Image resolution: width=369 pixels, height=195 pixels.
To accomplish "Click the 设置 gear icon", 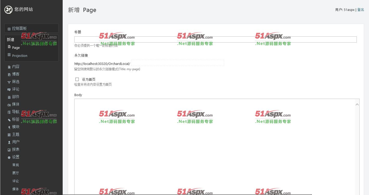I will [x=9, y=157].
